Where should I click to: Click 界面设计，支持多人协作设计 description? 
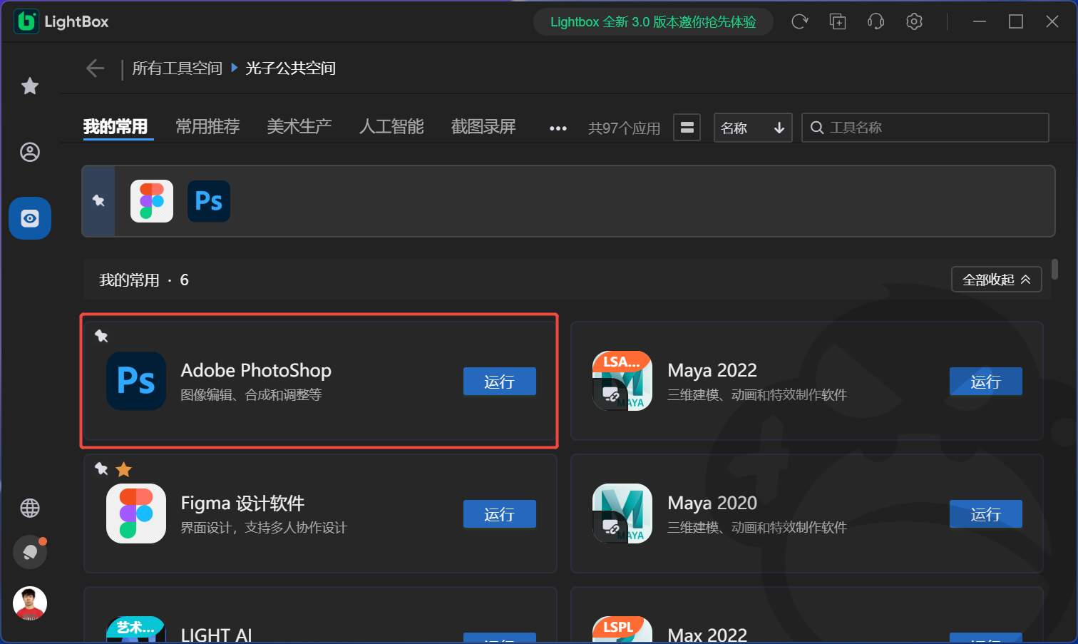[264, 528]
